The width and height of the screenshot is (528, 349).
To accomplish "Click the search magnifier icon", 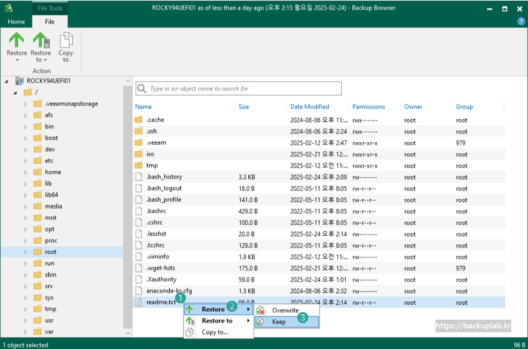I will coord(142,89).
